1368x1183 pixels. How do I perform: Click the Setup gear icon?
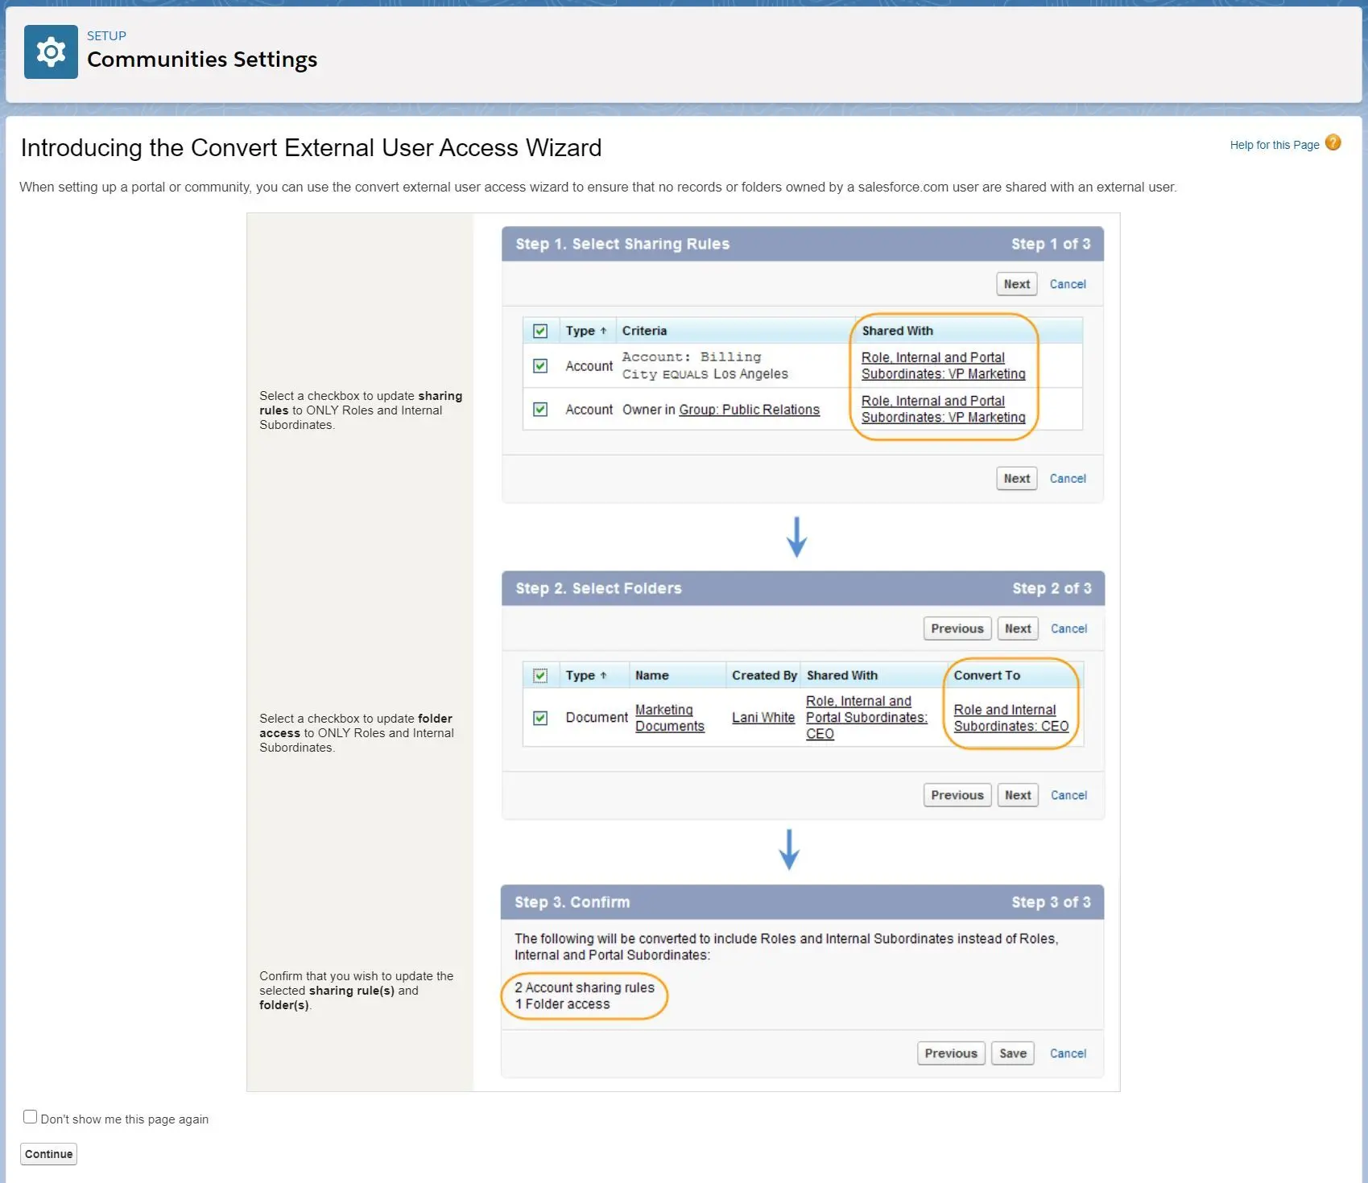pyautogui.click(x=51, y=52)
